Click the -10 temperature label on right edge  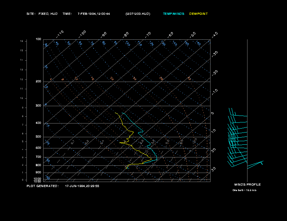[x=215, y=92]
